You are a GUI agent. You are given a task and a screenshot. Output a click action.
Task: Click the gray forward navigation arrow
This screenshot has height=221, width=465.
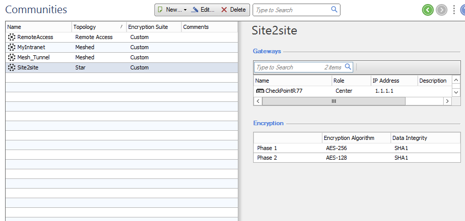click(x=442, y=10)
